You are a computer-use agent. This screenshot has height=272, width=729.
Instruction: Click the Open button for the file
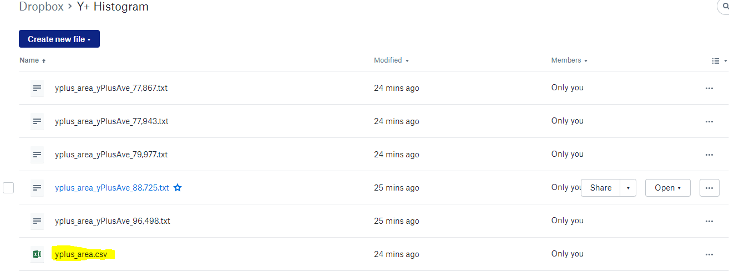click(x=667, y=188)
